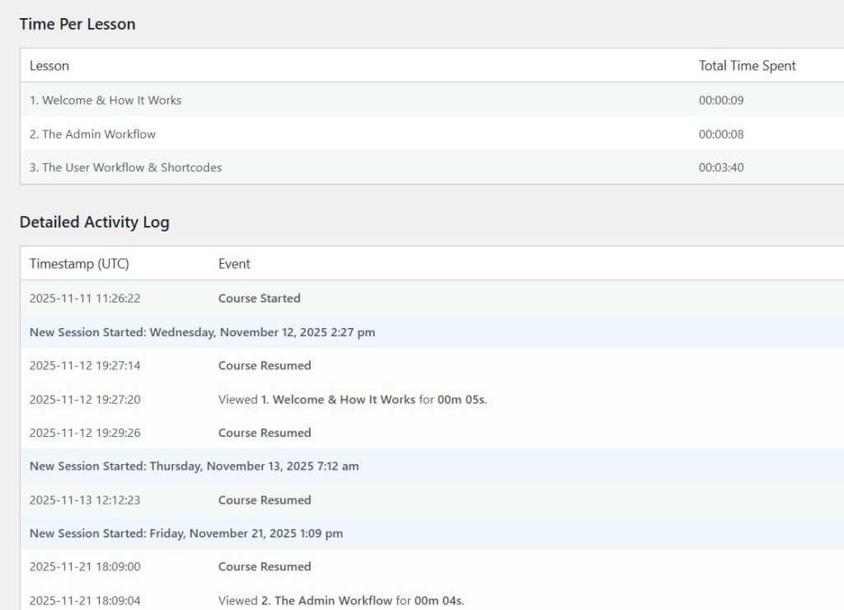Viewport: 844px width, 610px height.
Task: Select "3. The User Workflow & Shortcodes" lesson
Action: click(125, 167)
